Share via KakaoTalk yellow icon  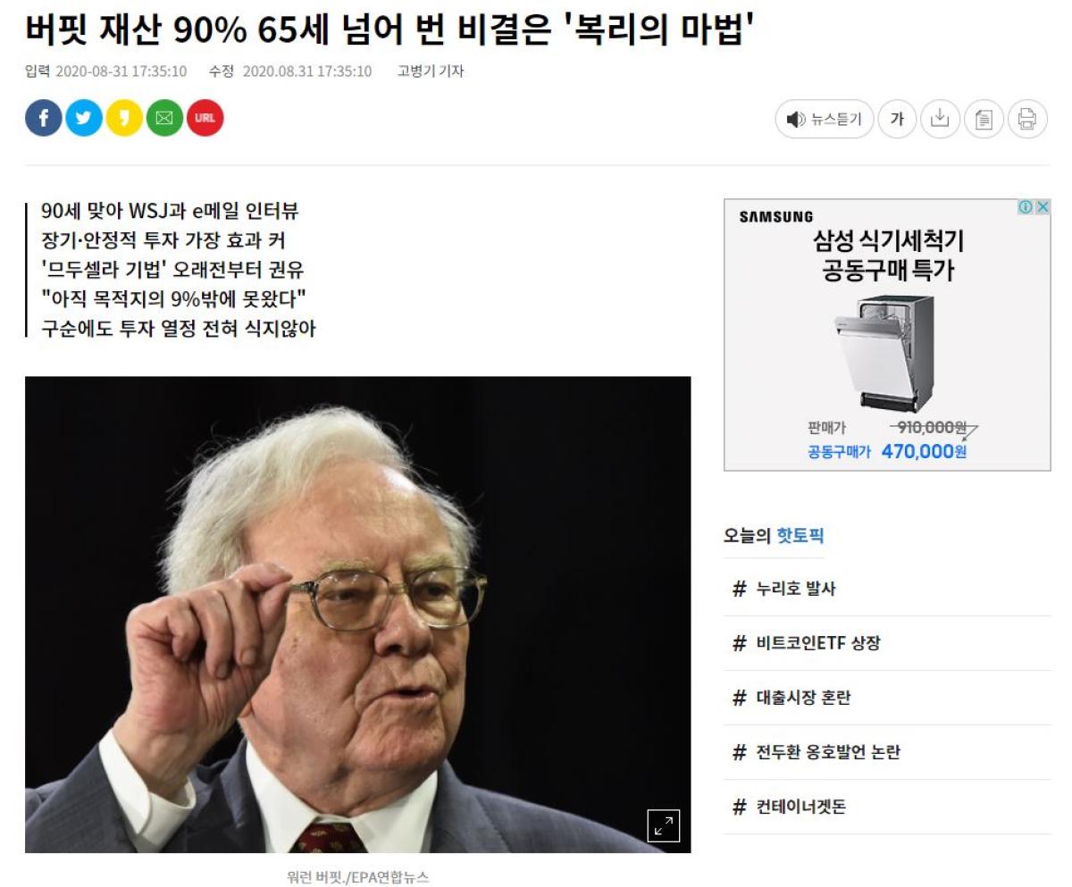[x=124, y=118]
